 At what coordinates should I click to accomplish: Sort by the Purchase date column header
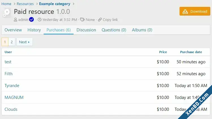(x=191, y=52)
